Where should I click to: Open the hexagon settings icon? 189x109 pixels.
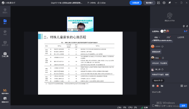pyautogui.click(x=164, y=3)
